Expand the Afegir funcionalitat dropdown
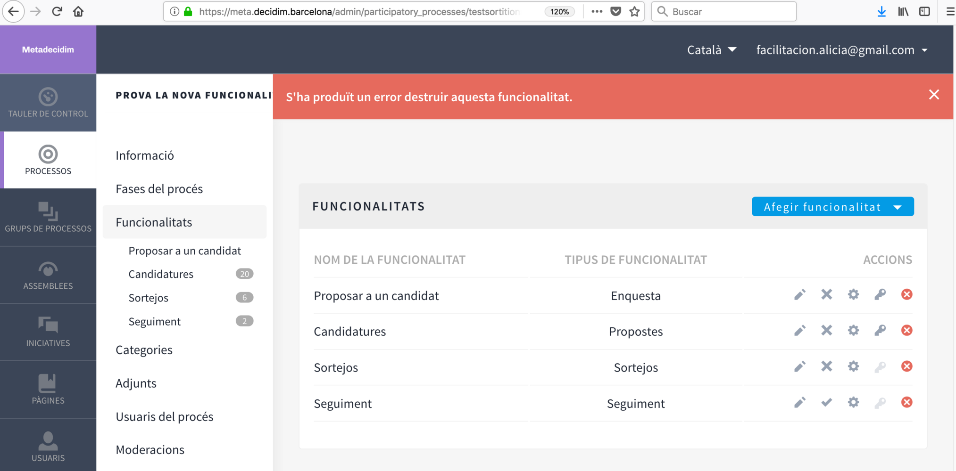 (x=832, y=207)
